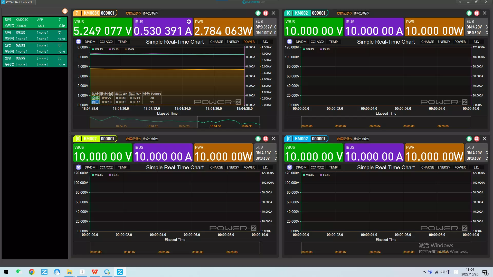
Task: Click the purple chart icon in bottom-left KM002 panel
Action: [x=79, y=167]
